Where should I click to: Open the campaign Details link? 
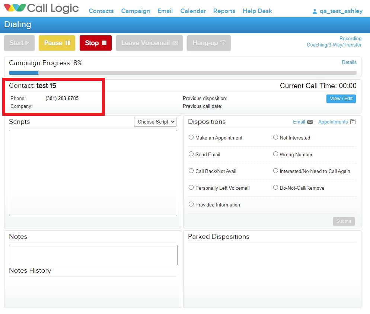tap(349, 63)
